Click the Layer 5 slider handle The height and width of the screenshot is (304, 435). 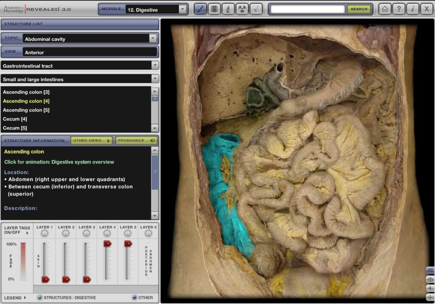click(x=128, y=244)
